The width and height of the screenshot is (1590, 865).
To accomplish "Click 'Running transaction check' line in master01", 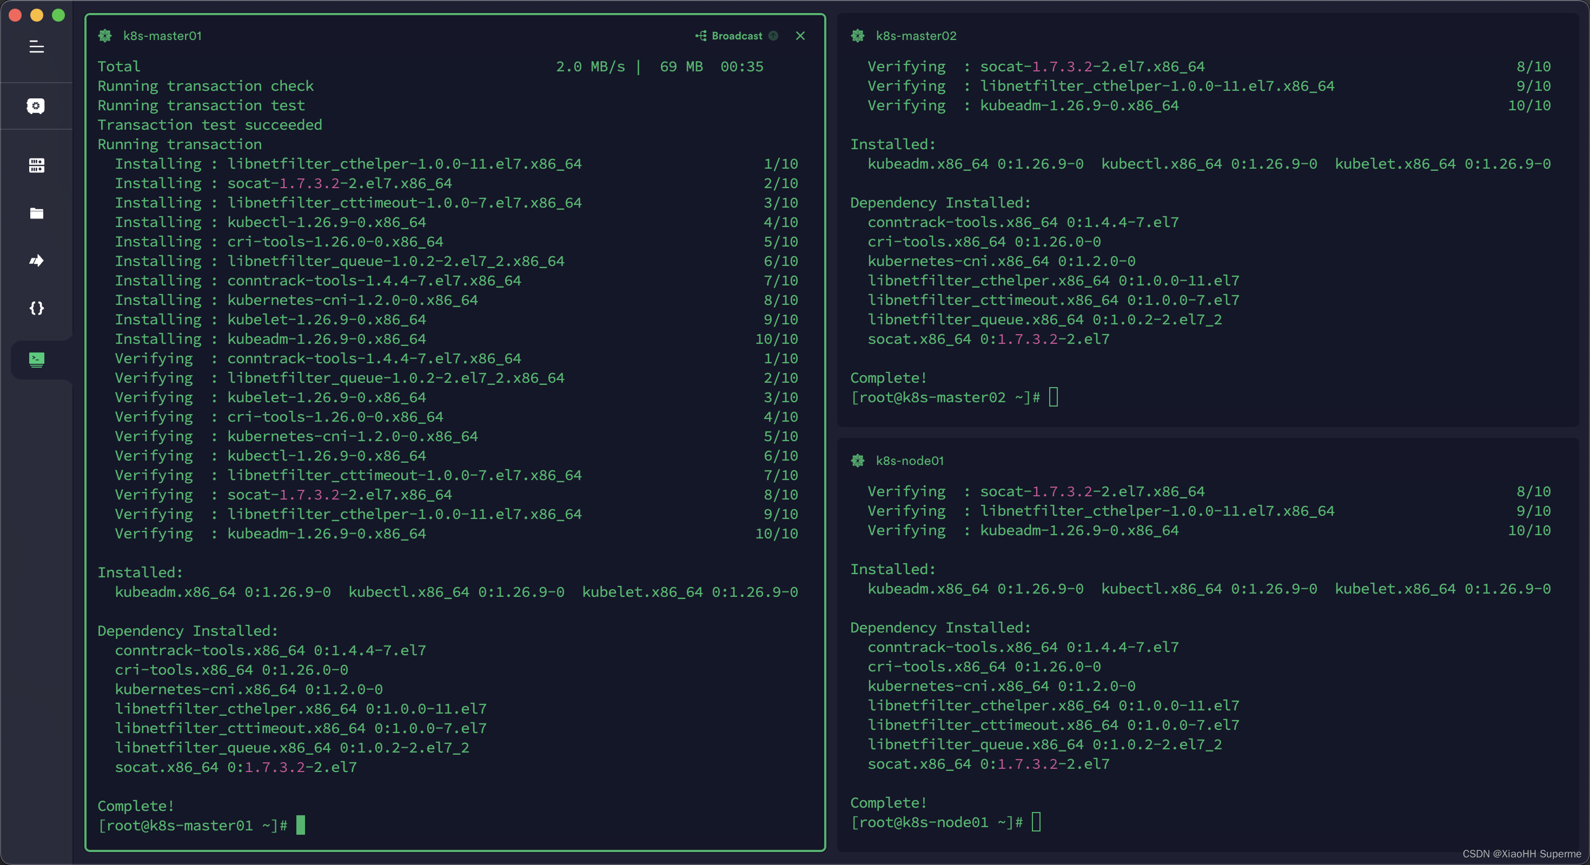I will 206,86.
